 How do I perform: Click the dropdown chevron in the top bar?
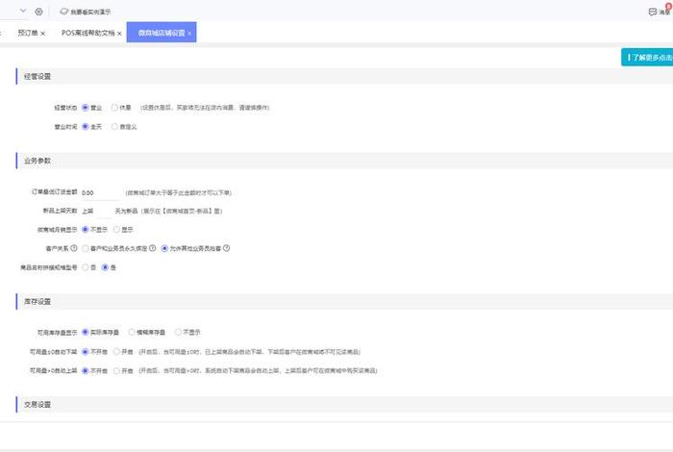(x=22, y=12)
